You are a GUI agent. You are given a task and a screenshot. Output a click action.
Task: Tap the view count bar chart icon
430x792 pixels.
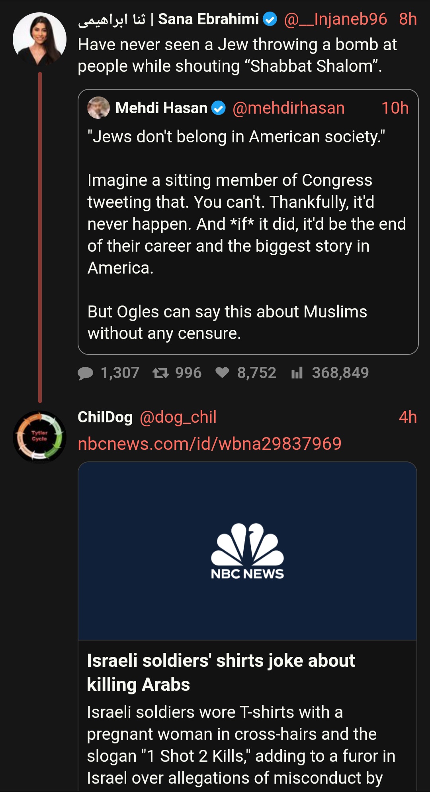(x=297, y=373)
